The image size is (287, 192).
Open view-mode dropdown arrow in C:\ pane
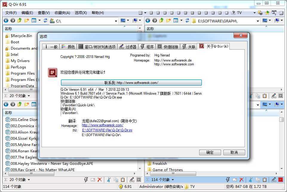[x=39, y=21]
